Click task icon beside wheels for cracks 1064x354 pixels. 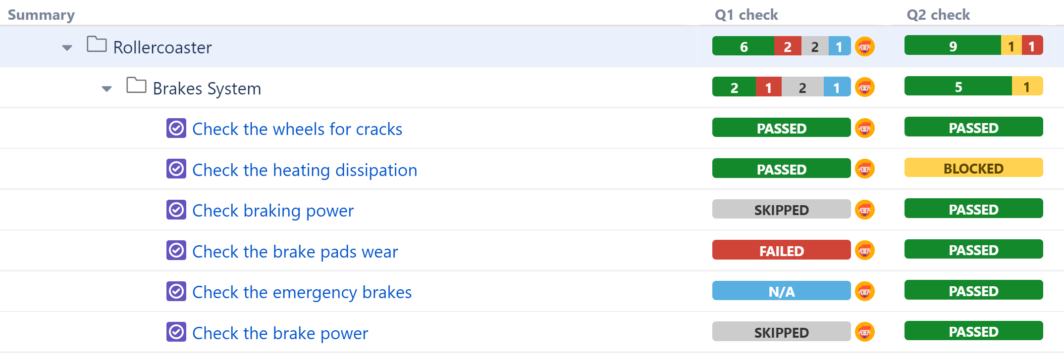(176, 129)
